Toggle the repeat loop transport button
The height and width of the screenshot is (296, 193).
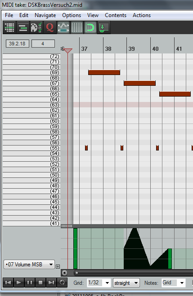[x=62, y=283]
